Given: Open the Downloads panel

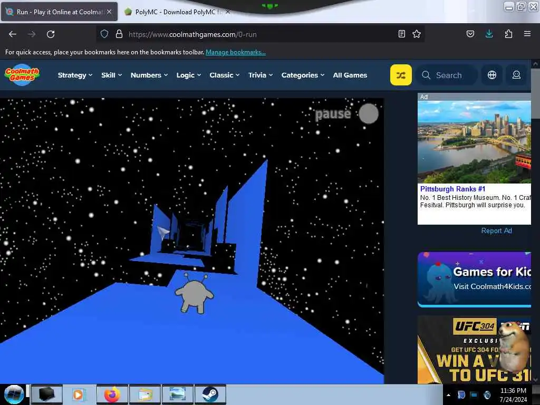Looking at the screenshot, I should click(x=489, y=34).
